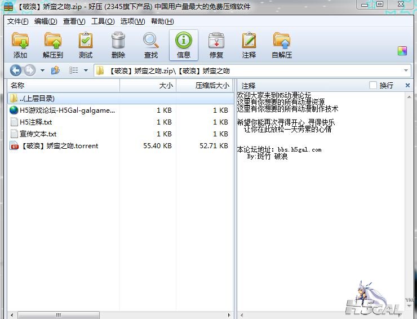Click the folder icon in address bar

(100, 71)
